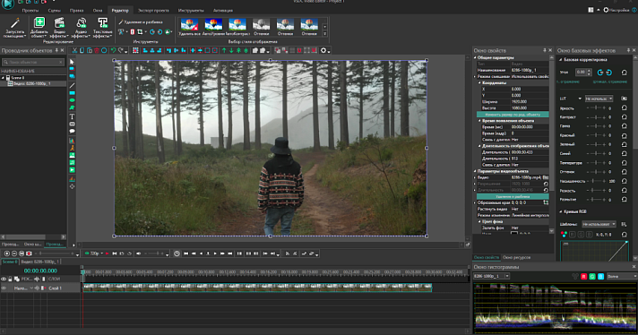The height and width of the screenshot is (335, 638).
Task: Click the red record button in the playback toolbar
Action: [x=107, y=253]
